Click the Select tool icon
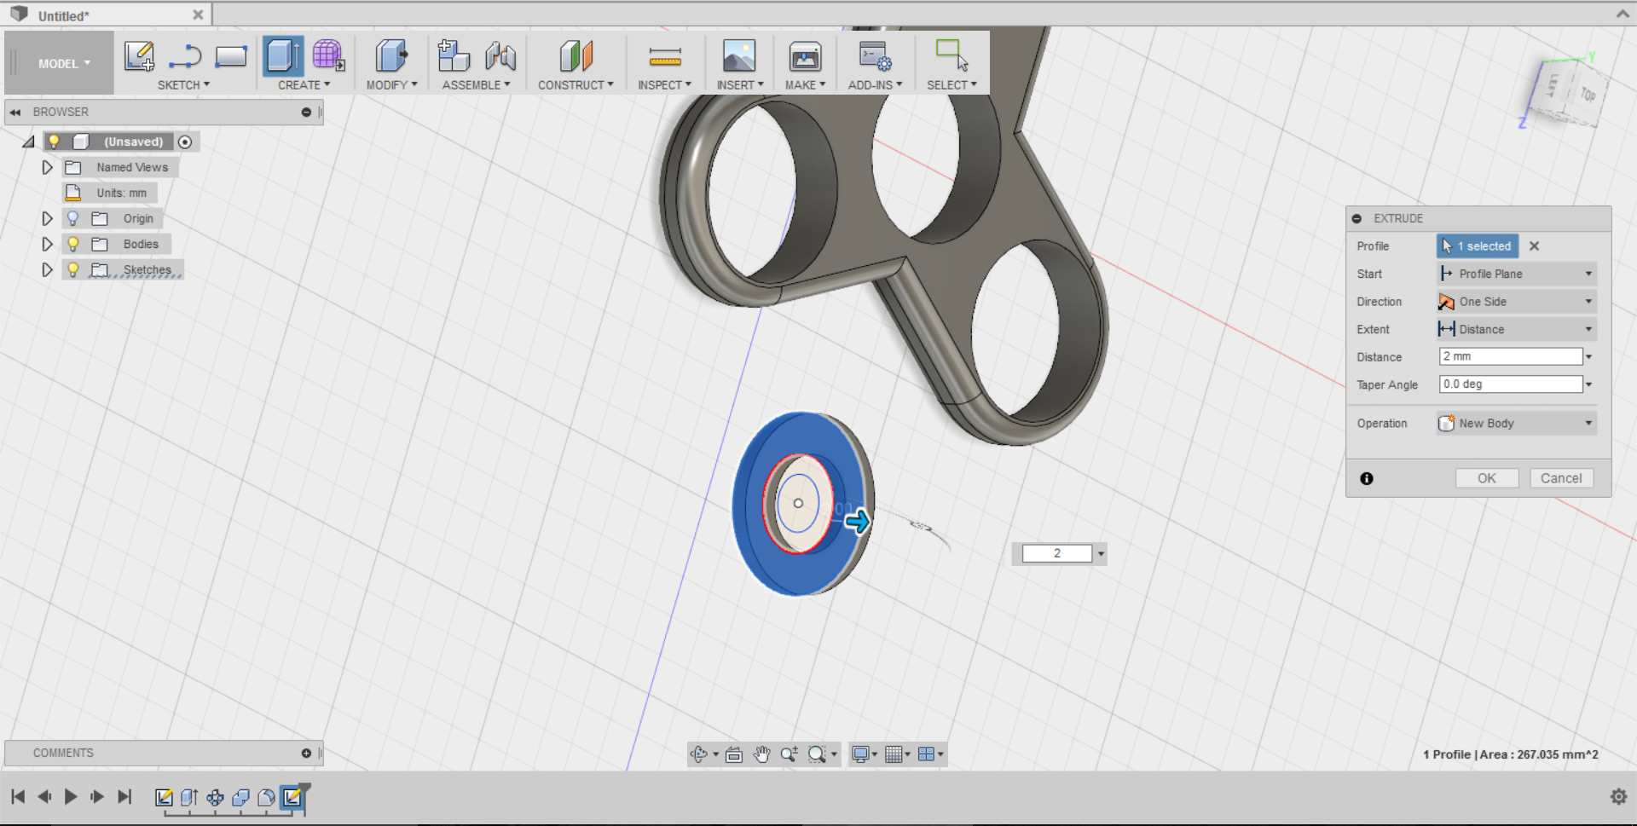The image size is (1637, 826). [x=952, y=55]
